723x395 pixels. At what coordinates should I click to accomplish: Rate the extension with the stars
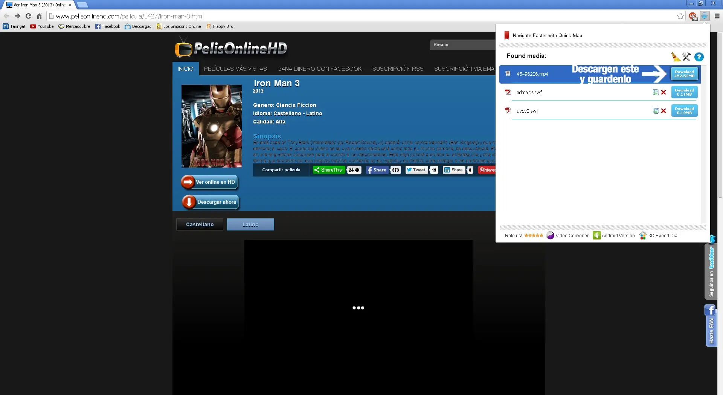click(534, 235)
